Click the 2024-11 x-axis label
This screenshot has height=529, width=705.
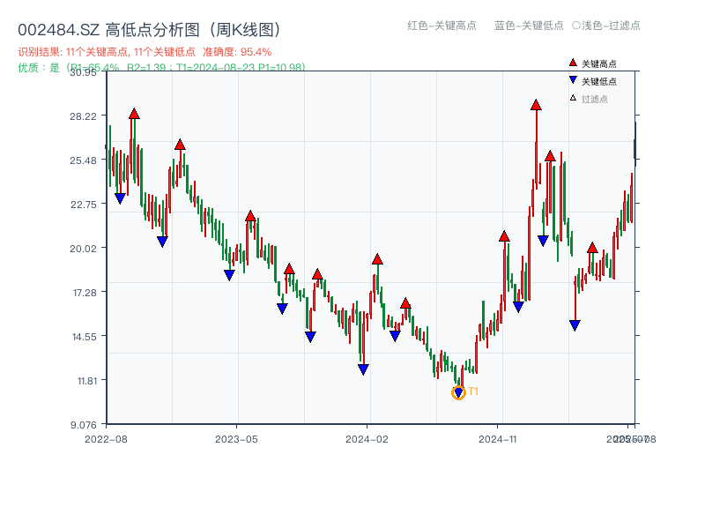coord(499,437)
